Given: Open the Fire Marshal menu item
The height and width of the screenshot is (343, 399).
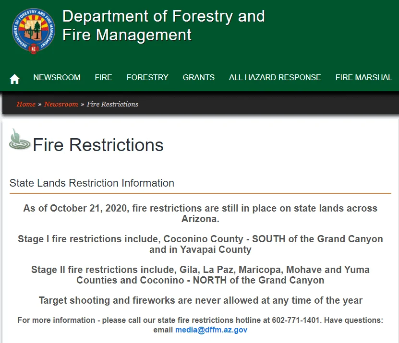Looking at the screenshot, I should (363, 77).
